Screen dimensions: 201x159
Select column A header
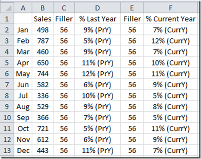(x=23, y=8)
